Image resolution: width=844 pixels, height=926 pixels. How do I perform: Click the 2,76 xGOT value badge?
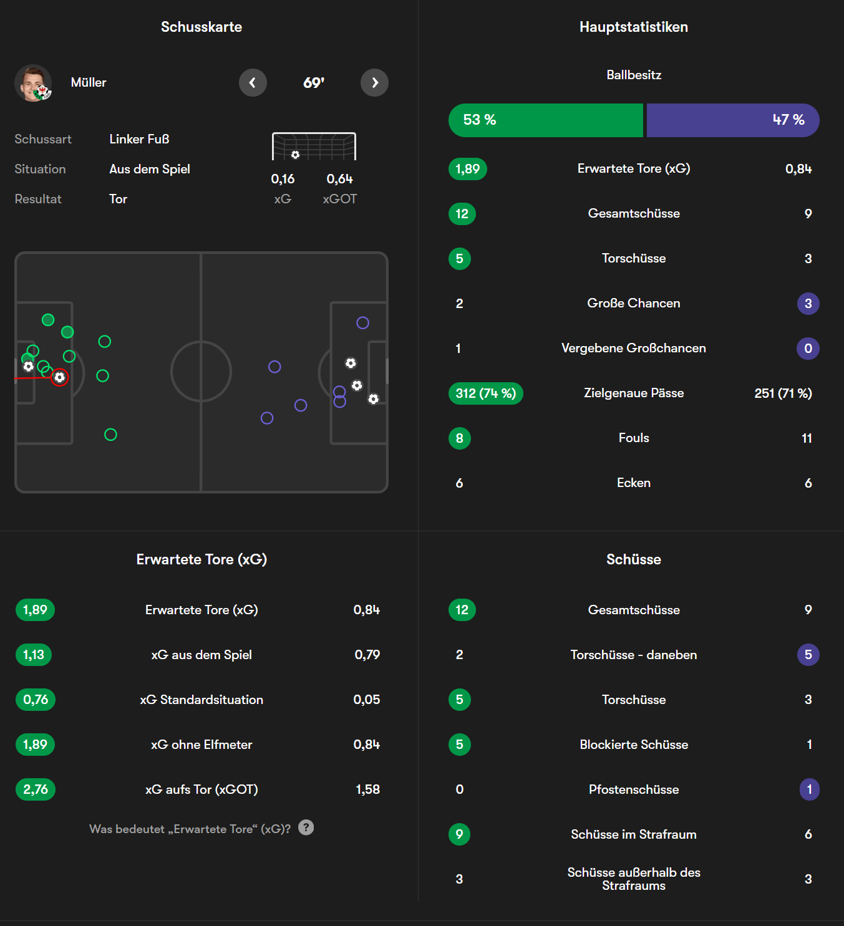(36, 789)
